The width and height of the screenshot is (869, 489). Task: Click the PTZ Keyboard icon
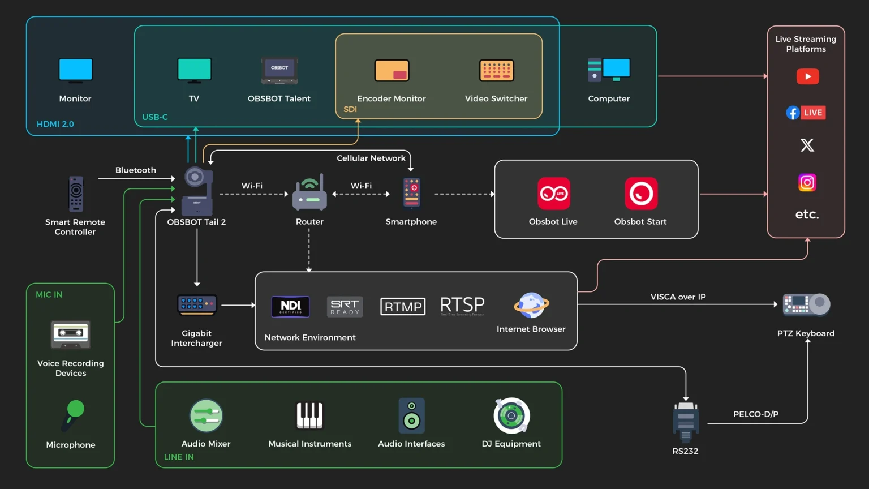pyautogui.click(x=806, y=304)
